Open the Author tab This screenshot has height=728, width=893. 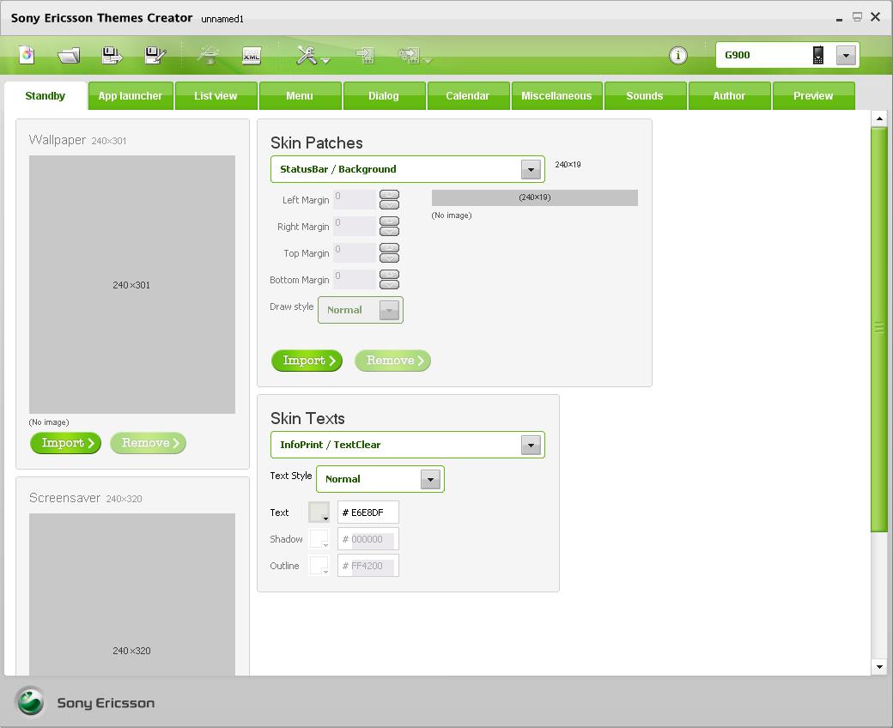pyautogui.click(x=729, y=95)
